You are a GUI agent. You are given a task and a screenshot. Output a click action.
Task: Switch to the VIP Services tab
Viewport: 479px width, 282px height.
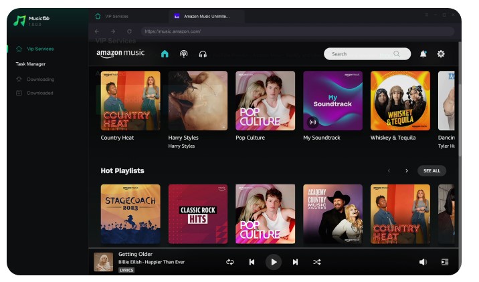[x=112, y=16]
